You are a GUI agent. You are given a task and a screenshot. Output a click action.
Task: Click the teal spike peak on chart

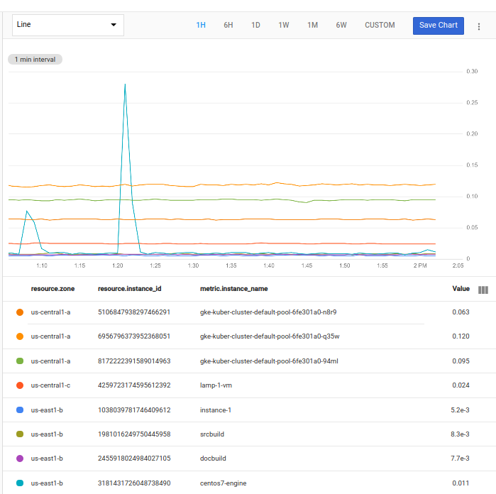pyautogui.click(x=125, y=84)
